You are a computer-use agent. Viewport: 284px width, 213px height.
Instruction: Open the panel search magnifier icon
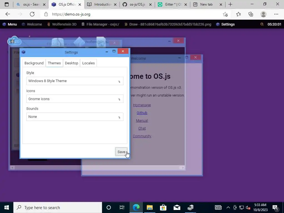coord(262,24)
